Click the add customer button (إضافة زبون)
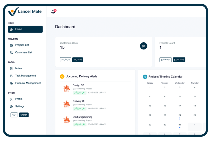The image size is (211, 141). tap(78, 60)
